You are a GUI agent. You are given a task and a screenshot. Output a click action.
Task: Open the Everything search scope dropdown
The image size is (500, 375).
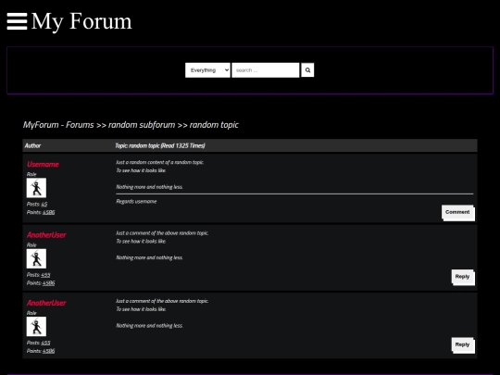coord(207,69)
